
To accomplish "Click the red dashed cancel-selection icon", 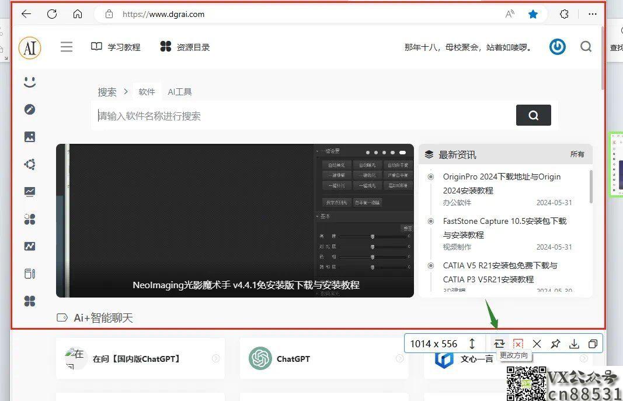I will click(x=518, y=343).
